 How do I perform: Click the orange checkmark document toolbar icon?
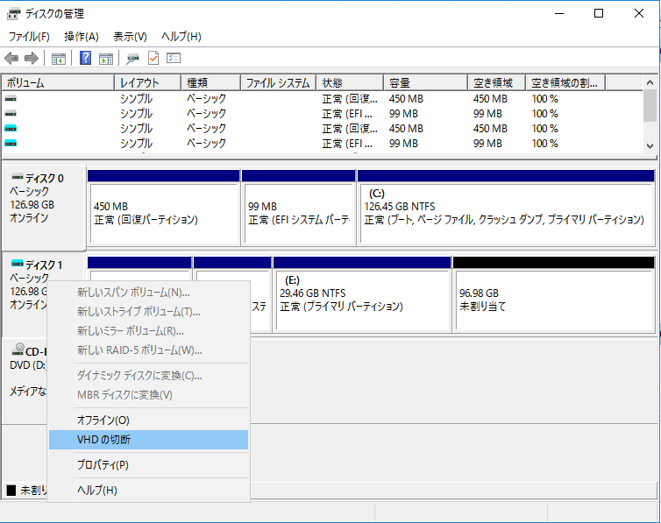point(153,59)
